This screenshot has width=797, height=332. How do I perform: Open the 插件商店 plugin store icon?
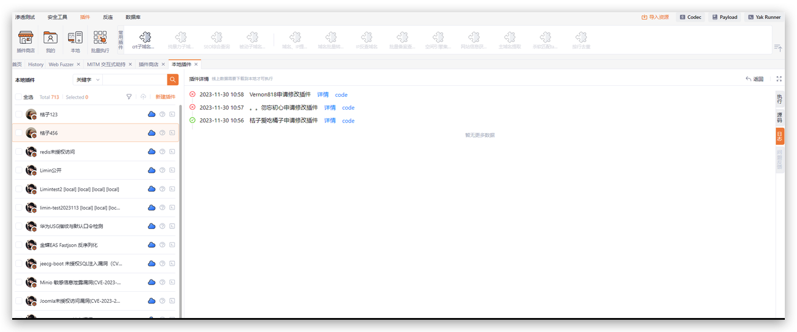tap(25, 37)
